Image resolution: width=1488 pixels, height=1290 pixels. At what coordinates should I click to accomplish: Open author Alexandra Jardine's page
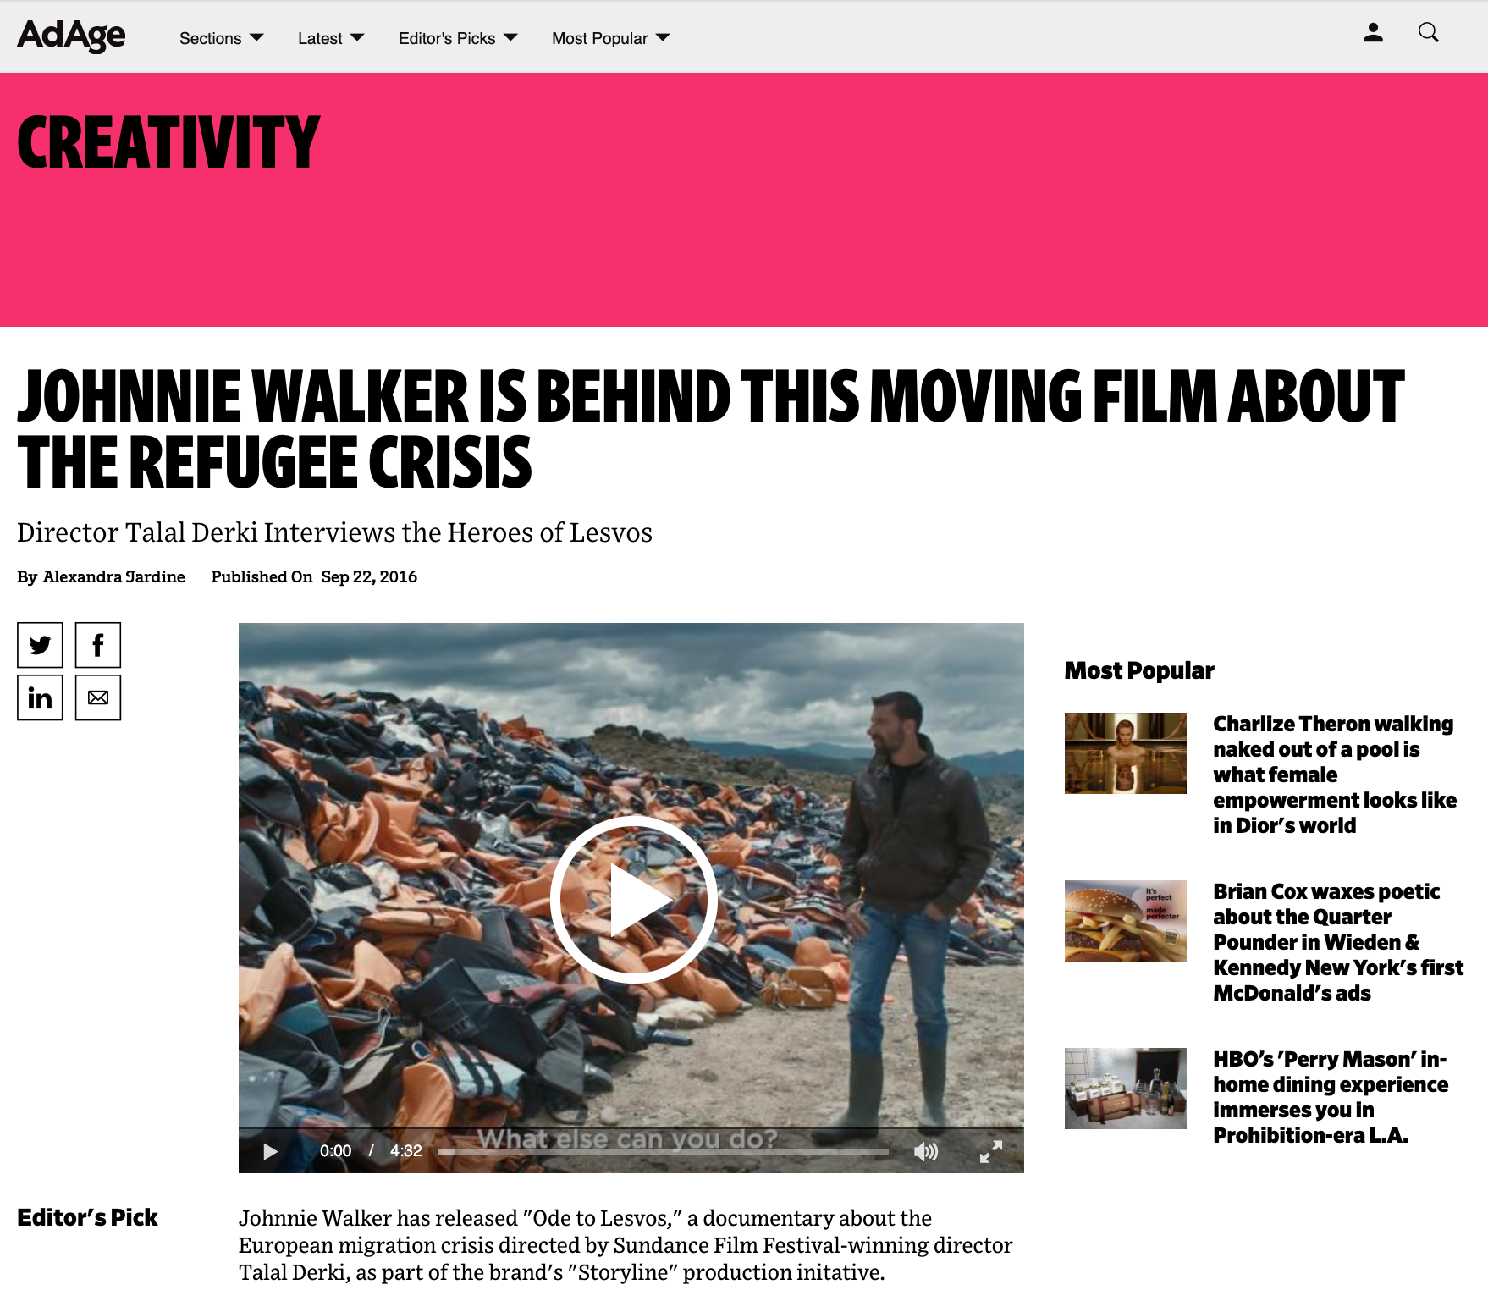pos(113,576)
